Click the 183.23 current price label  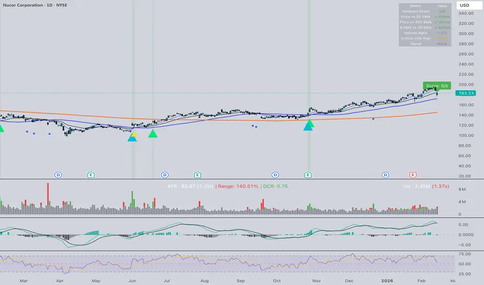point(465,93)
